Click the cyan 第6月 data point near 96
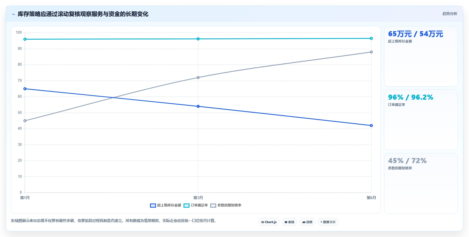Image resolution: width=469 pixels, height=237 pixels. [x=371, y=39]
